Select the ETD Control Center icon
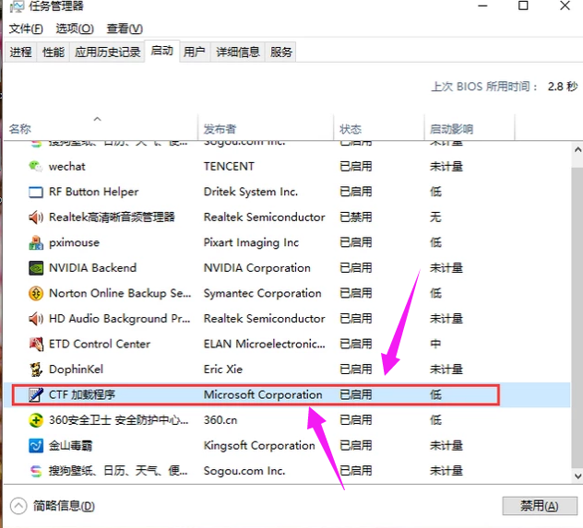The width and height of the screenshot is (583, 528). point(36,345)
